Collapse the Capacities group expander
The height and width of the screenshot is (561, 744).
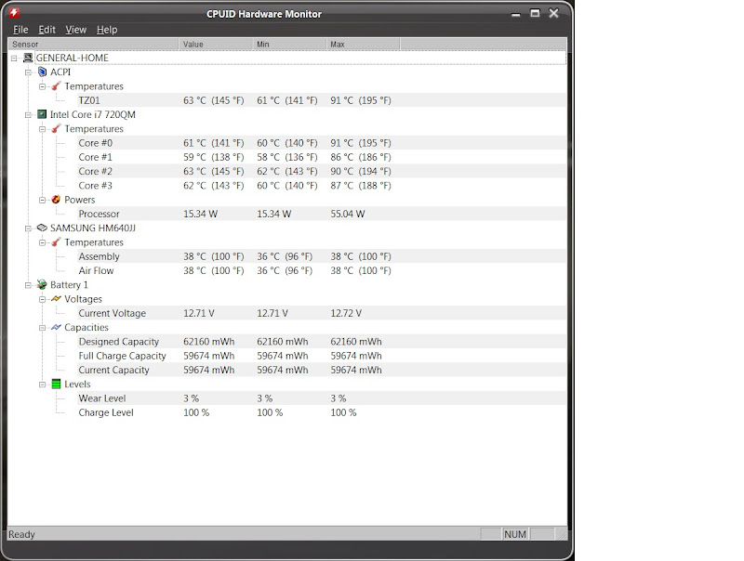(x=42, y=328)
